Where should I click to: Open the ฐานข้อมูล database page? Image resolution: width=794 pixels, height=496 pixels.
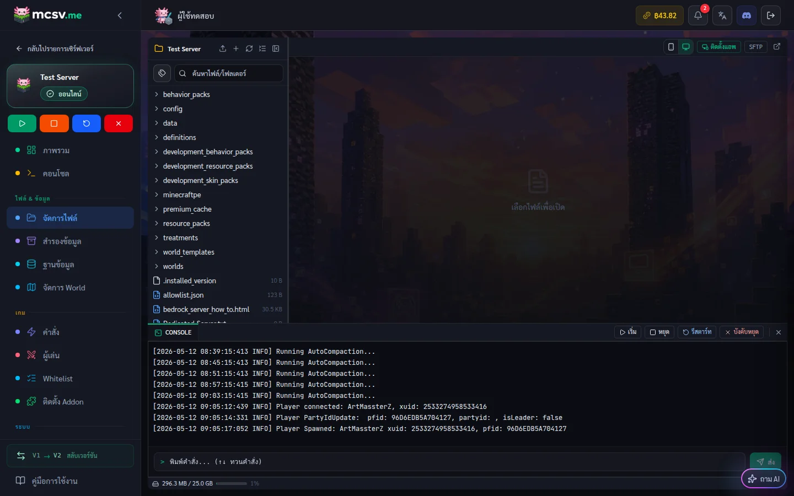[70, 264]
